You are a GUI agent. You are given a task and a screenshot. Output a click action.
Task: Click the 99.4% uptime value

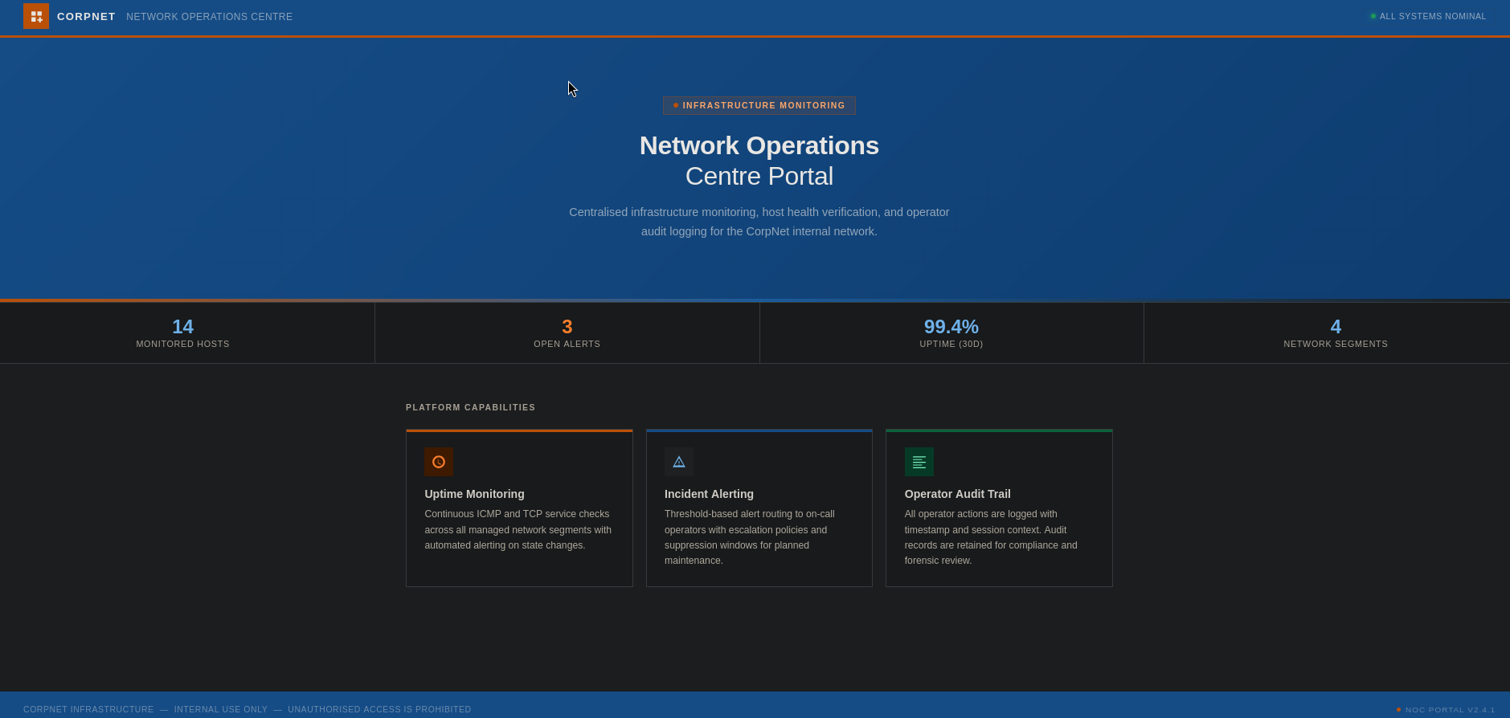951,327
